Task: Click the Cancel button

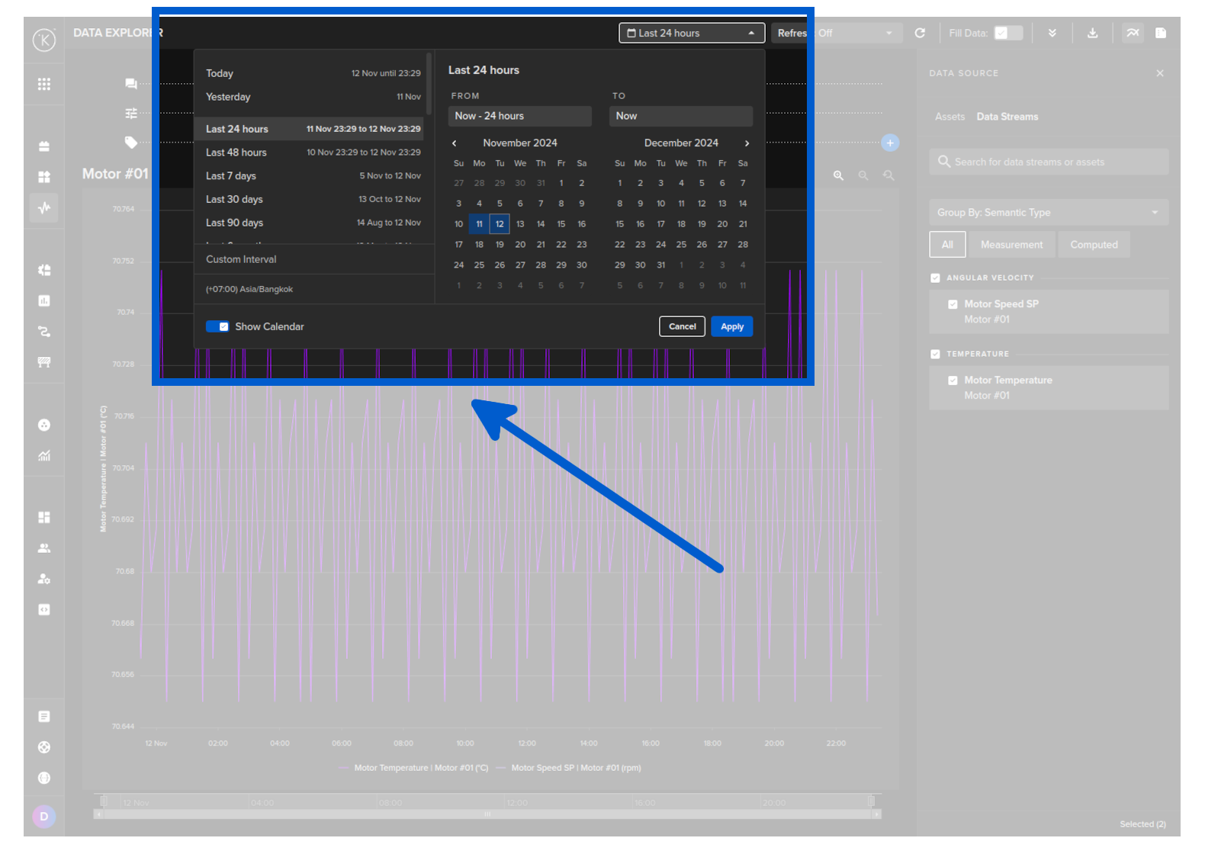Action: (x=682, y=326)
